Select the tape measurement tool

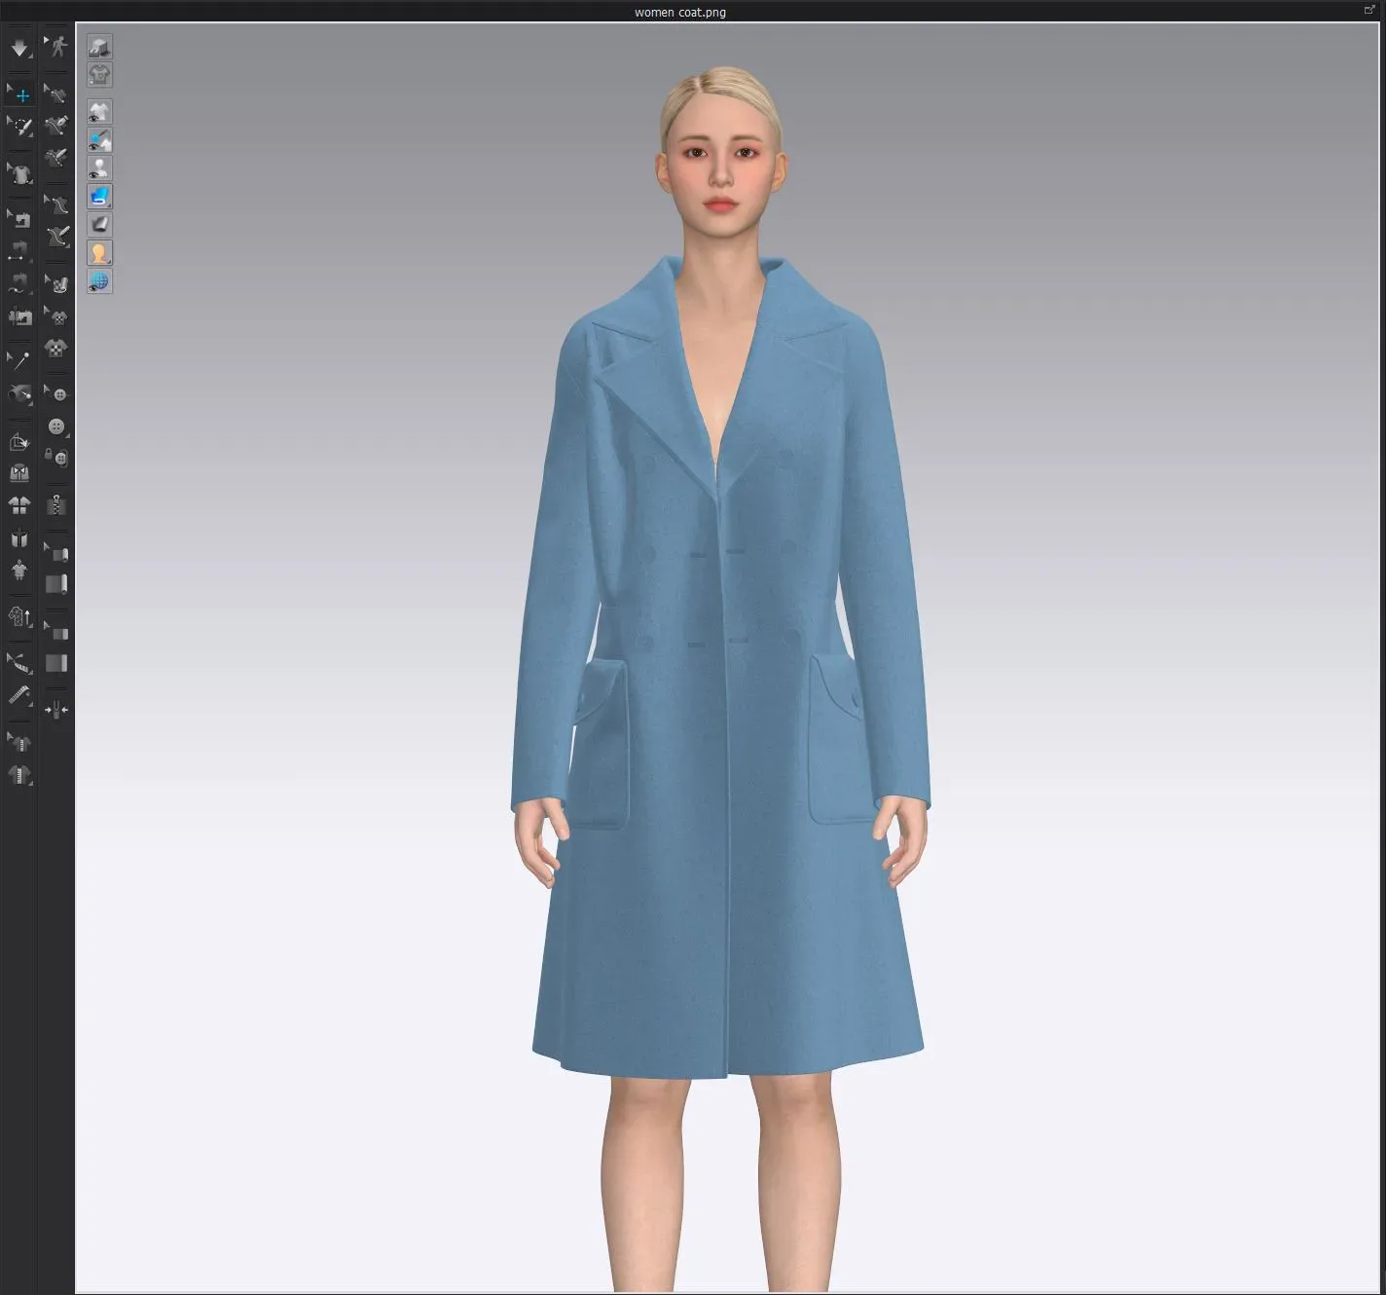pyautogui.click(x=19, y=664)
